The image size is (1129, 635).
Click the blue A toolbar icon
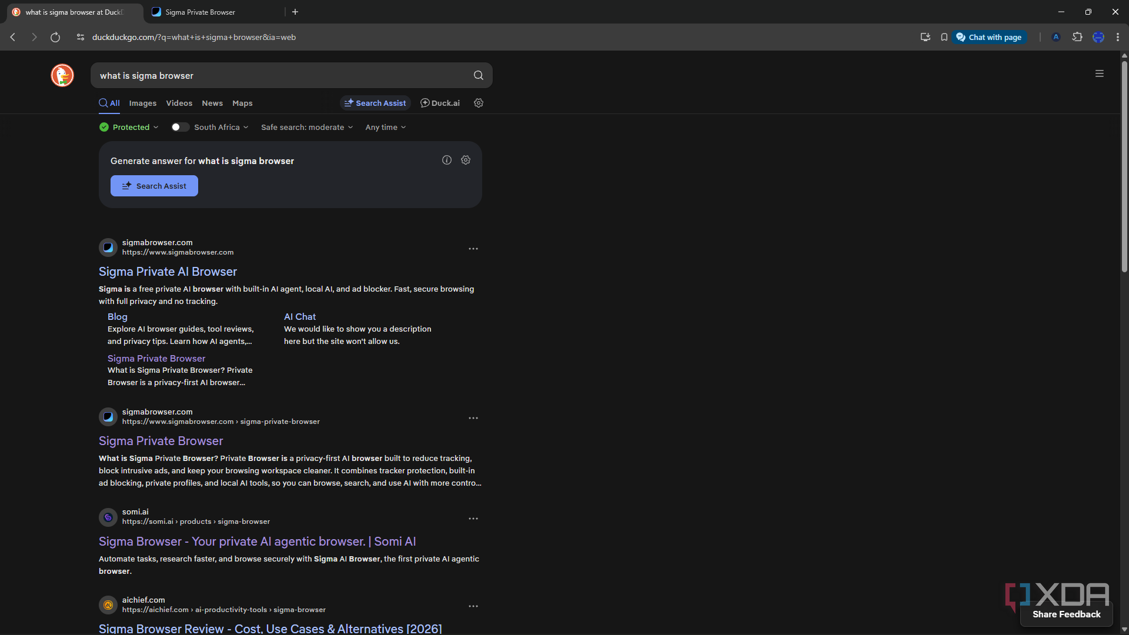(1056, 37)
